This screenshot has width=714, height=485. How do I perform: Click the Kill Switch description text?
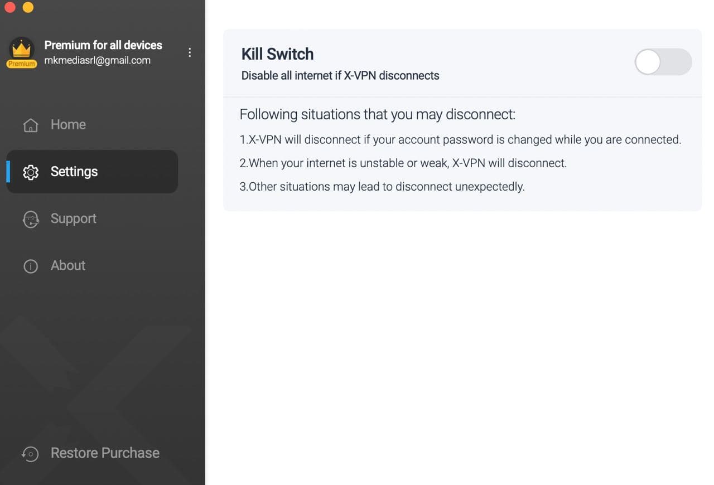point(340,75)
